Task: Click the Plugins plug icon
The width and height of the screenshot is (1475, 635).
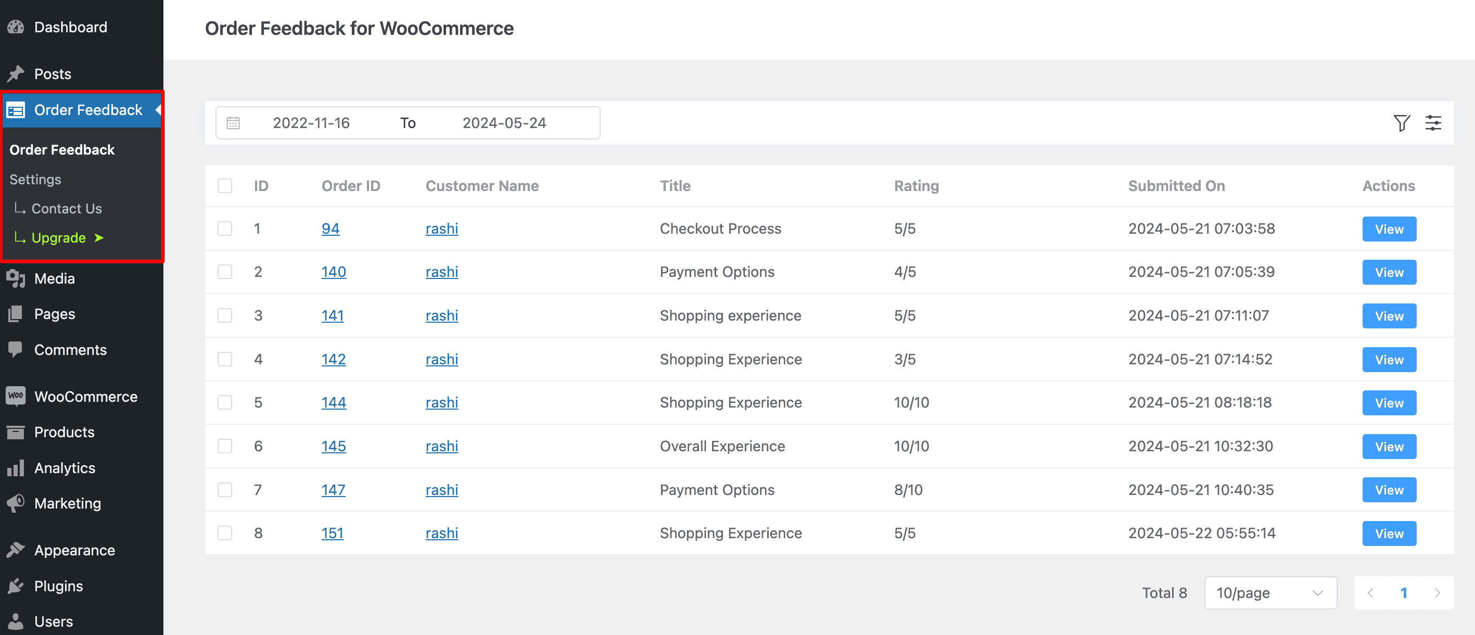Action: tap(16, 586)
